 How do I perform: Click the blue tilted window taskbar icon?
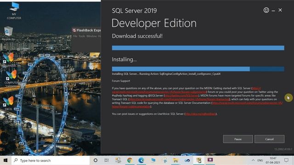click(x=153, y=160)
